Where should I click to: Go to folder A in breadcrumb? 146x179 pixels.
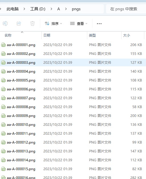(x=58, y=9)
